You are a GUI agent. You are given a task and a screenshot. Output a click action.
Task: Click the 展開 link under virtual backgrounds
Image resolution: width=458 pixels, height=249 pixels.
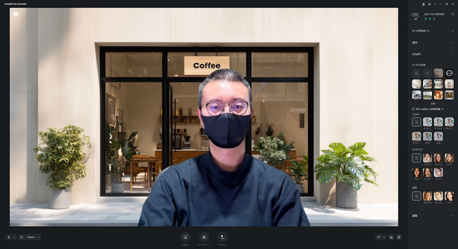(432, 103)
